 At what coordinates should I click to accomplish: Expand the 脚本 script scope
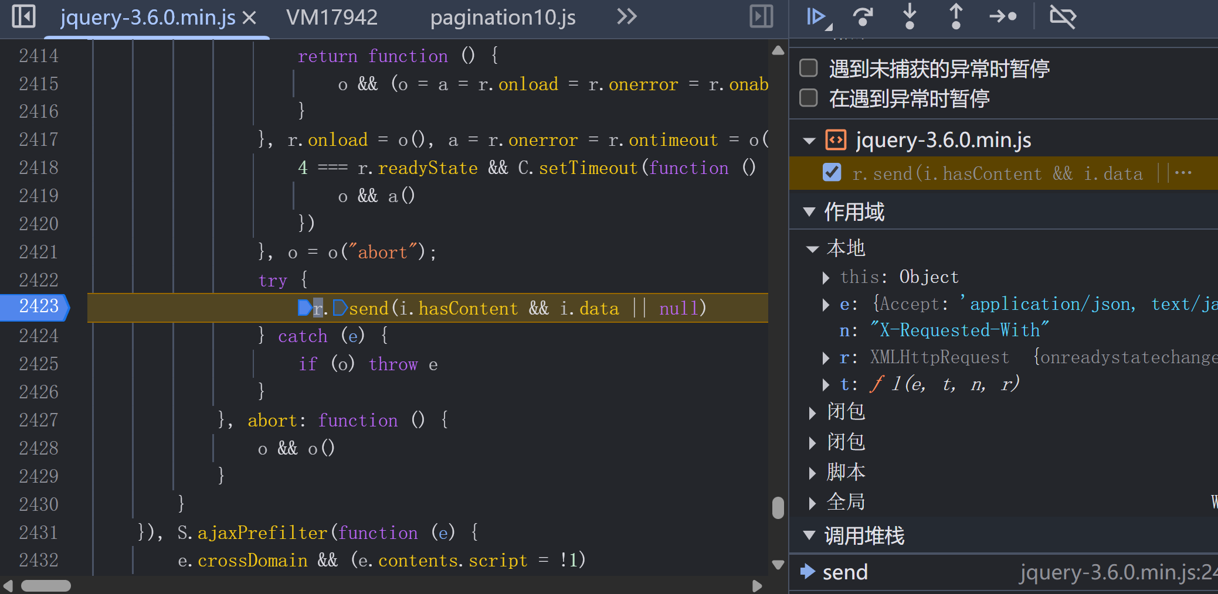(x=812, y=473)
